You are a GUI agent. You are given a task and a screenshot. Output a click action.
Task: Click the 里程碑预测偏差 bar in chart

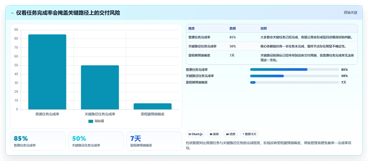(x=153, y=106)
